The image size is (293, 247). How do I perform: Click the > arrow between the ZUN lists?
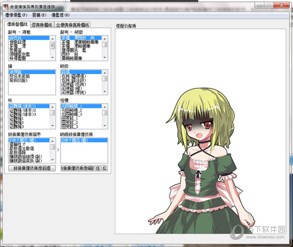pyautogui.click(x=58, y=150)
